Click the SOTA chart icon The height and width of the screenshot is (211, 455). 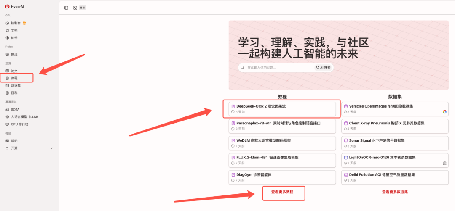pyautogui.click(x=8, y=110)
